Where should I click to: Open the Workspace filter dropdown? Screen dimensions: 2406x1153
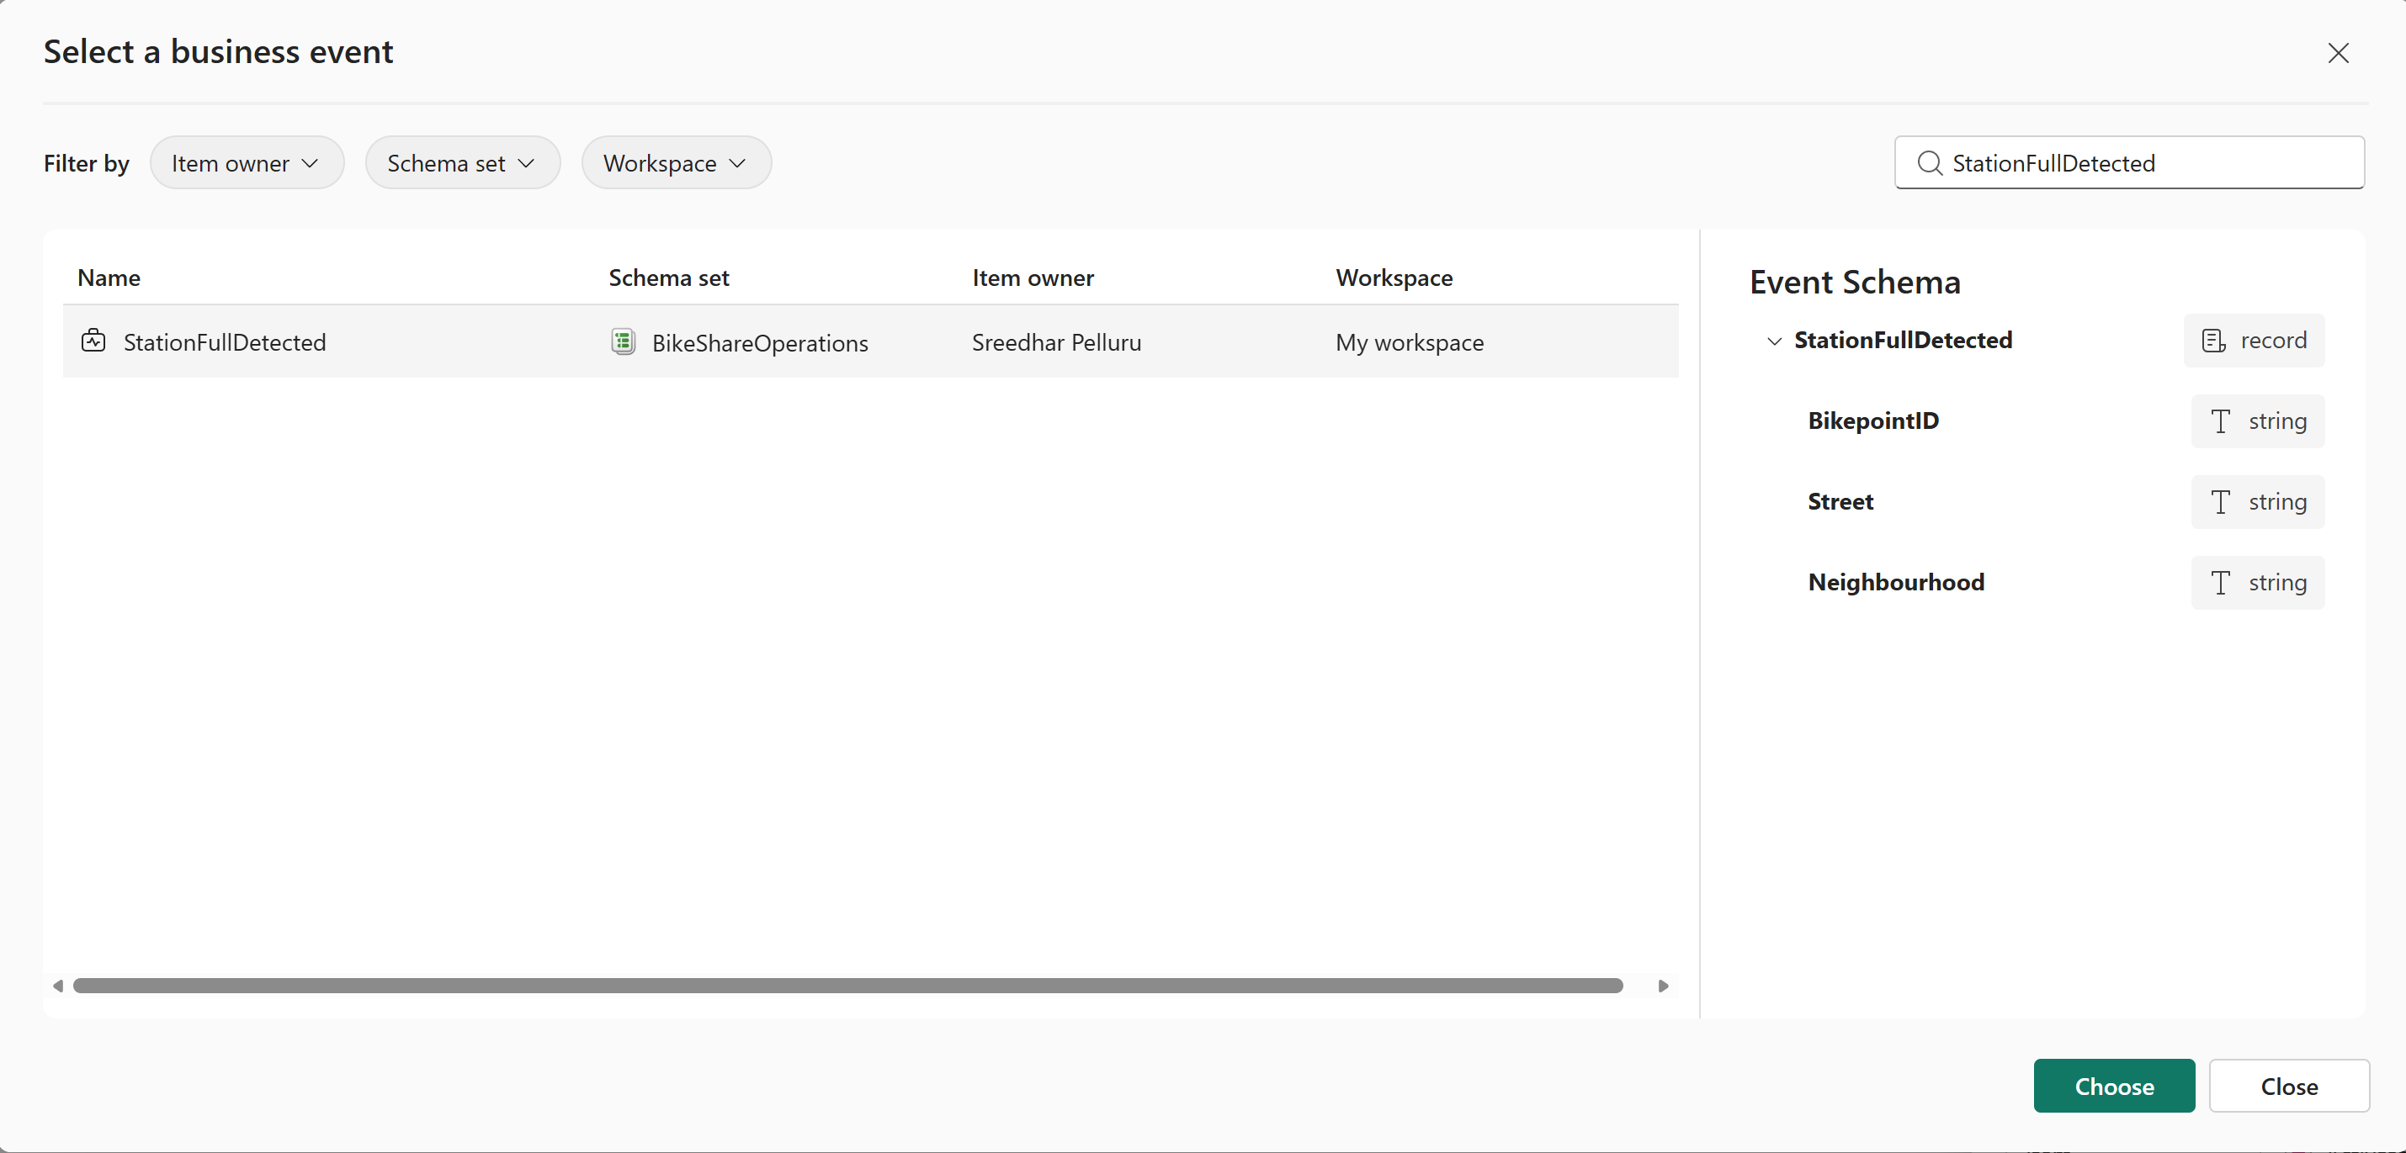[x=677, y=163]
